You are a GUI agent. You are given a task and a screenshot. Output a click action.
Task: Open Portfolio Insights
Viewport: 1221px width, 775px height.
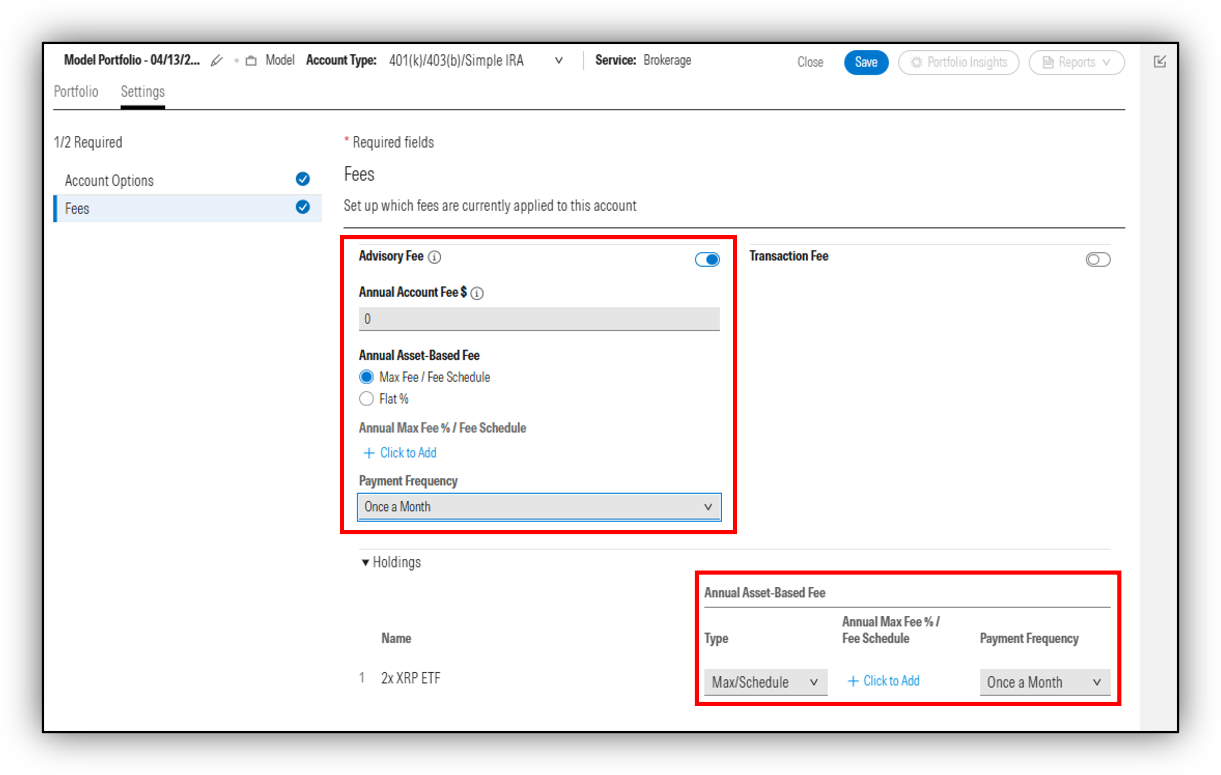tap(959, 62)
